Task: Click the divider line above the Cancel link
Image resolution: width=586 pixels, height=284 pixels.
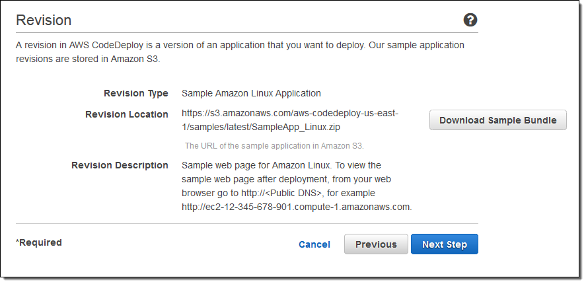Action: tap(246, 224)
